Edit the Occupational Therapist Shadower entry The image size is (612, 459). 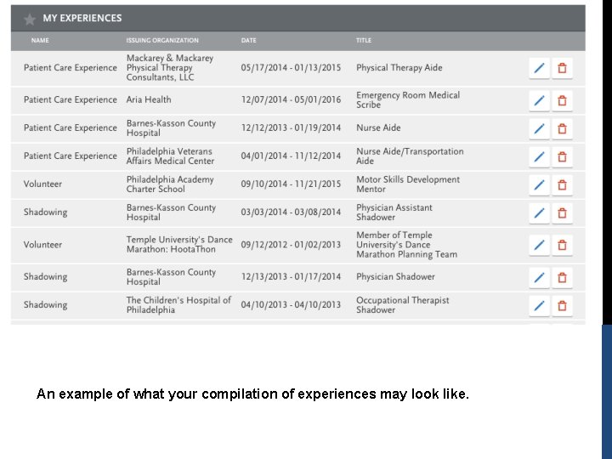(x=540, y=306)
